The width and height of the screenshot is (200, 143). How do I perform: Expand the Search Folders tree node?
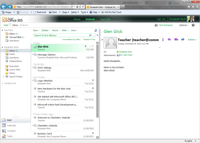coord(3,76)
